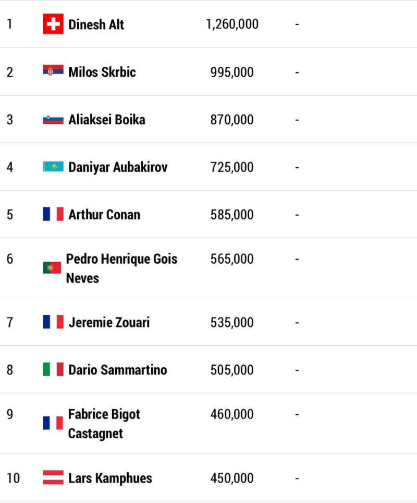Screen dimensions: 417x503
Task: Click the Austrian flag beside Lars Kamphues
Action: pyautogui.click(x=53, y=477)
